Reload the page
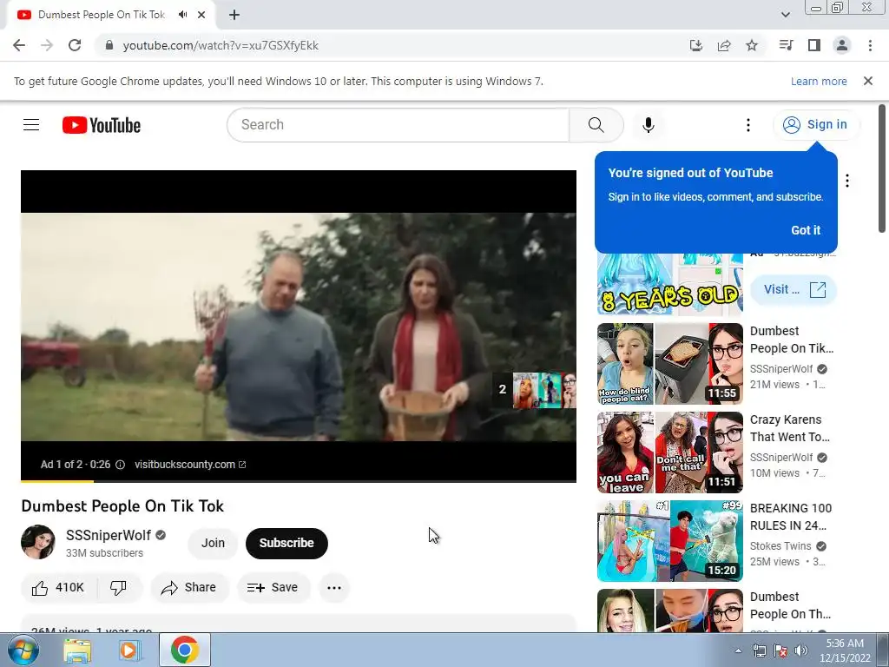This screenshot has width=889, height=667. point(75,45)
